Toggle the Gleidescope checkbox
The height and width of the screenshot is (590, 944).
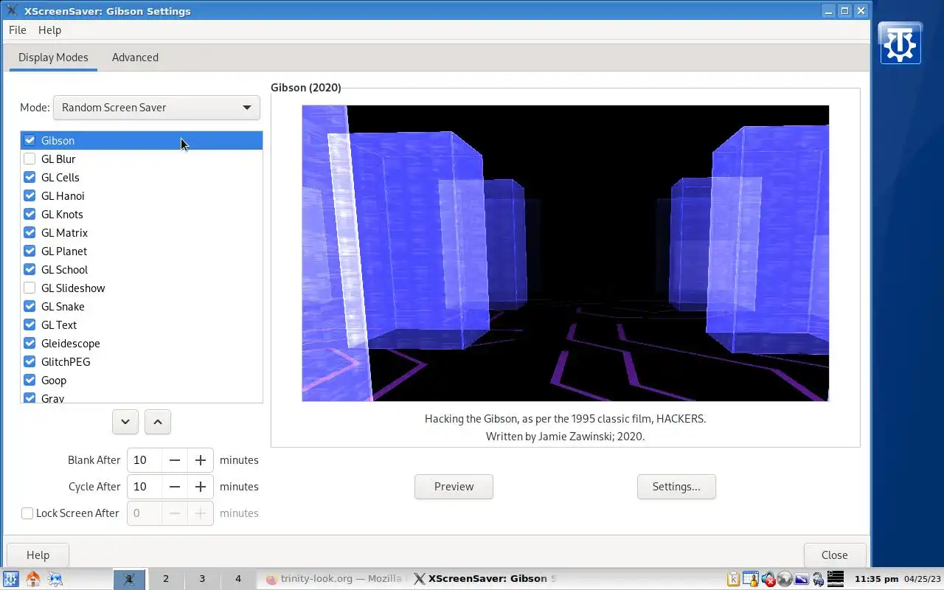tap(29, 343)
